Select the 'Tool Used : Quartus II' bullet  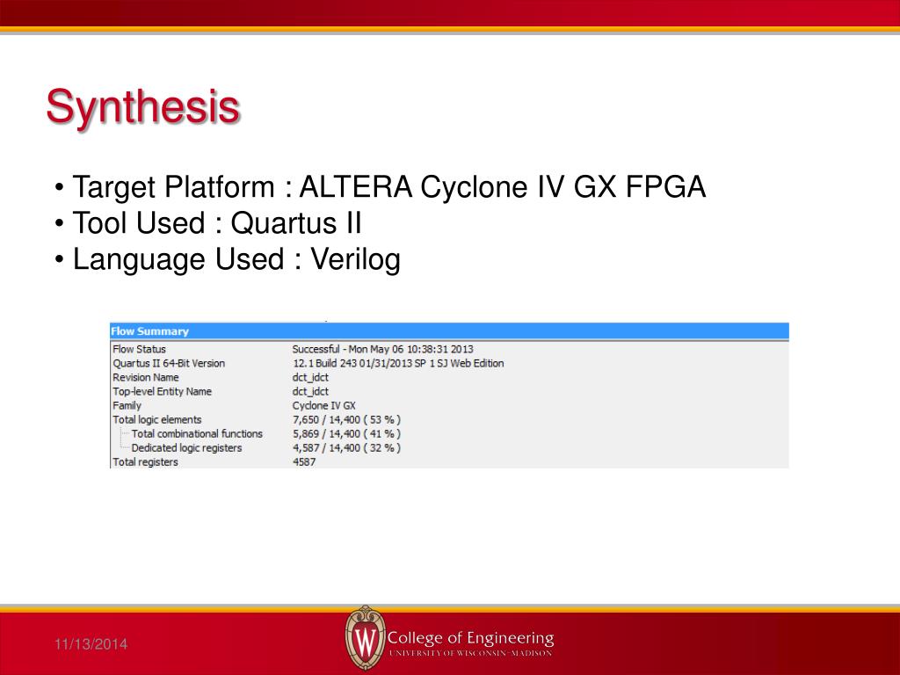click(208, 222)
